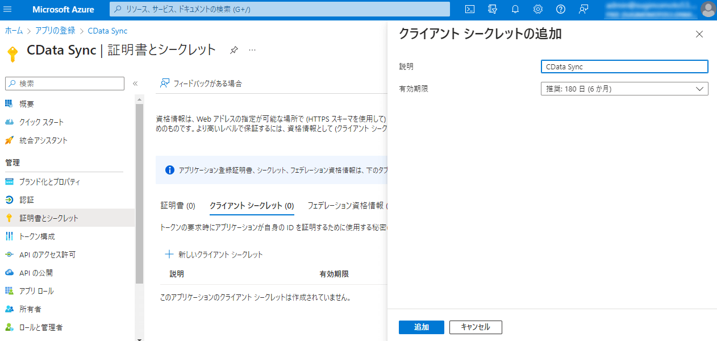Viewport: 717px width, 341px height.
Task: Open Cloud Shell from top bar
Action: pos(470,9)
